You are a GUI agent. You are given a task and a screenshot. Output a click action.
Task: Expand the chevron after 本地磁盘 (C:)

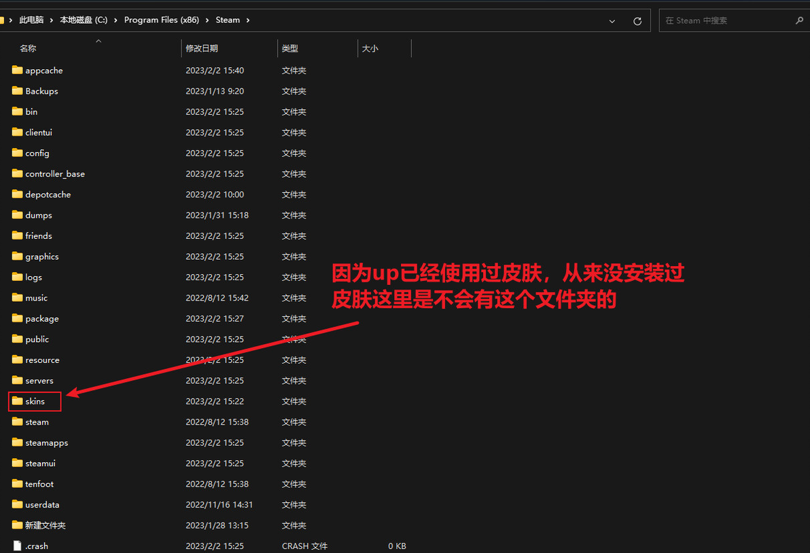tap(116, 20)
